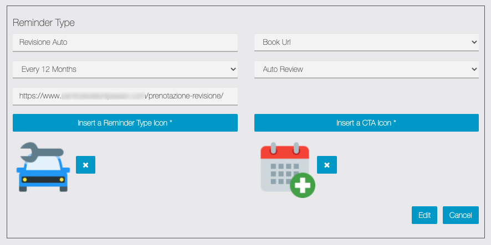Cancel the reminder type form
Viewport: 491px width, 245px height.
pyautogui.click(x=461, y=215)
